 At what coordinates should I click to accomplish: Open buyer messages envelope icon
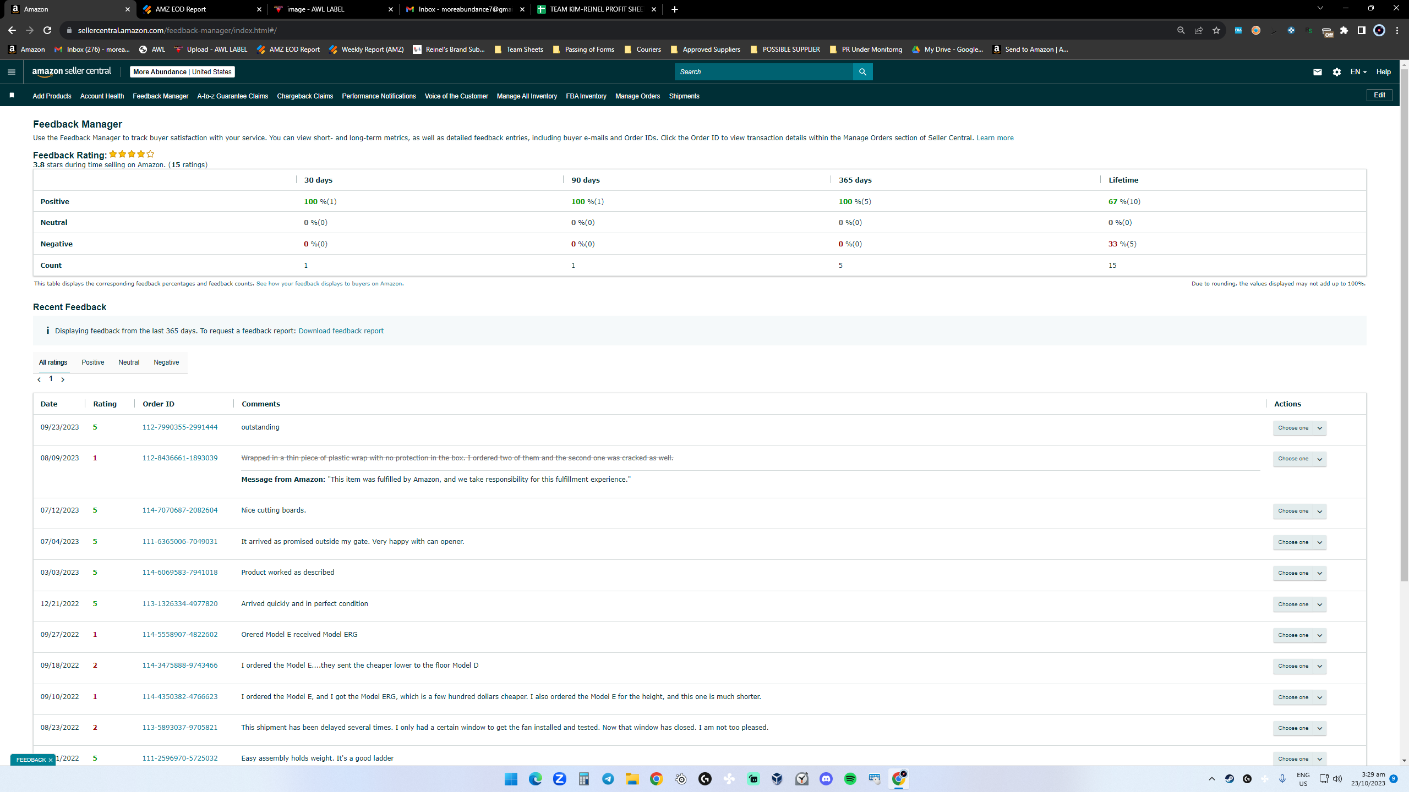click(1317, 72)
